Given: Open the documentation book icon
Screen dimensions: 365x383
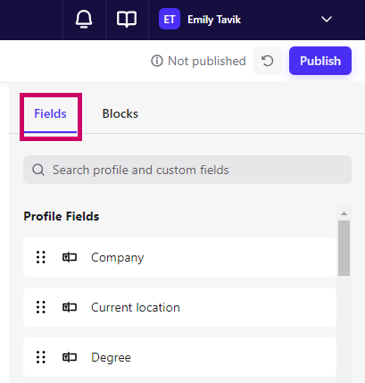Looking at the screenshot, I should pyautogui.click(x=127, y=20).
